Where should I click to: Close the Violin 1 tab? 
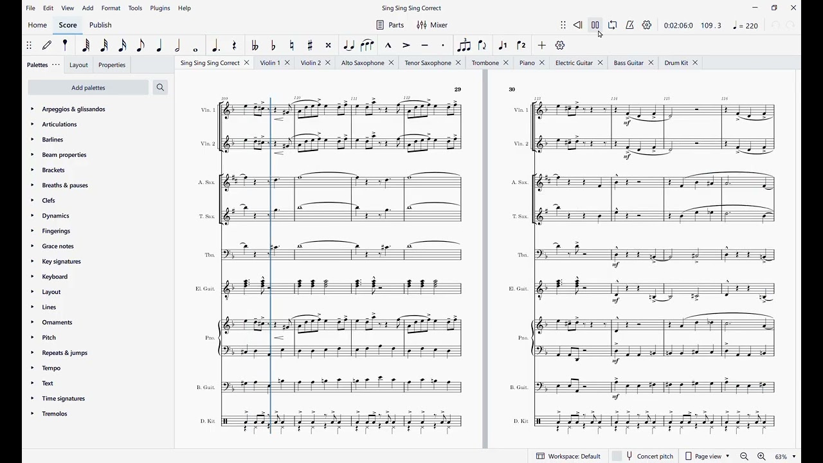pos(287,63)
